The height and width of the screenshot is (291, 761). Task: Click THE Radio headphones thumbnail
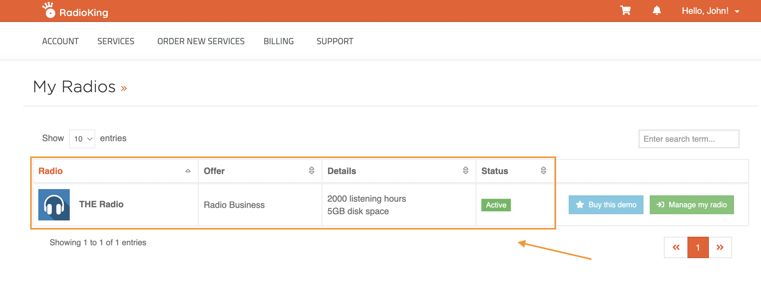(x=54, y=205)
